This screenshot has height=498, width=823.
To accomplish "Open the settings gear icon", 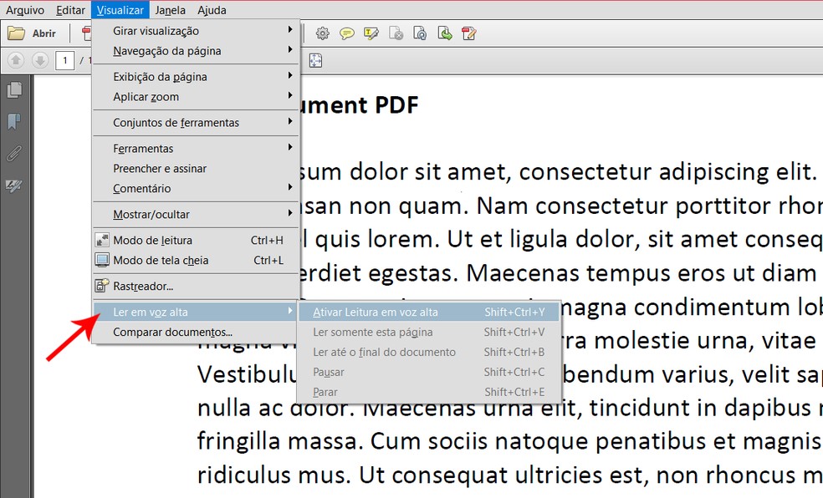I will [322, 33].
